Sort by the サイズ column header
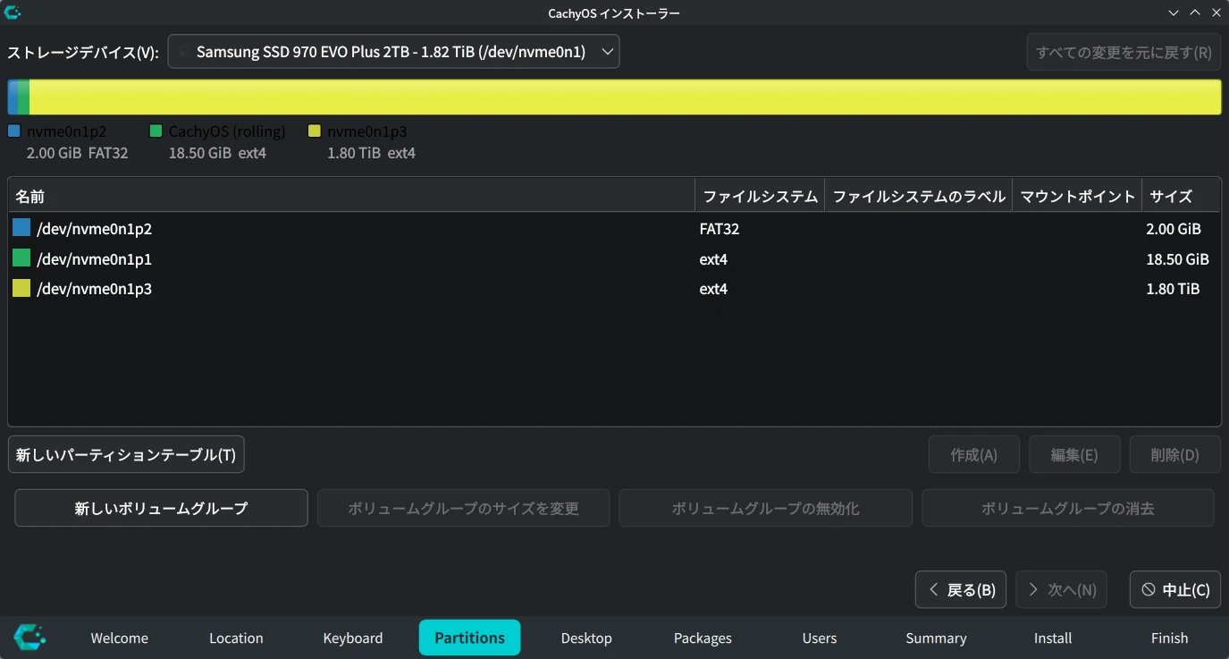The image size is (1229, 659). [x=1180, y=197]
